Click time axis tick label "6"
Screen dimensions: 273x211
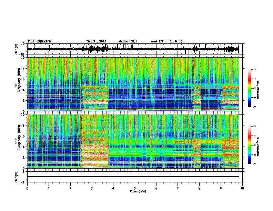pos(156,188)
